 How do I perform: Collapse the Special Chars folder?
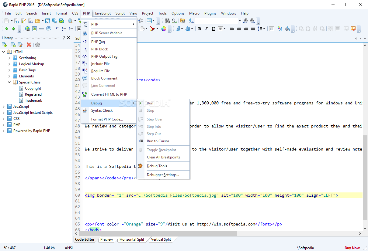click(9, 82)
